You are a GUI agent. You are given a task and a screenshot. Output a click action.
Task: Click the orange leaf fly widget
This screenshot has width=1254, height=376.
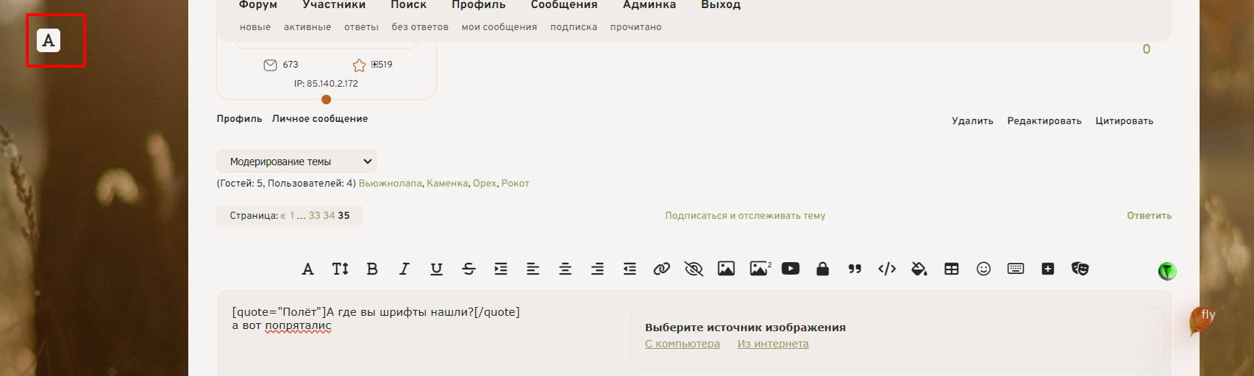click(1201, 320)
